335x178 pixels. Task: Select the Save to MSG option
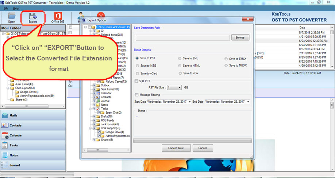click(x=137, y=66)
